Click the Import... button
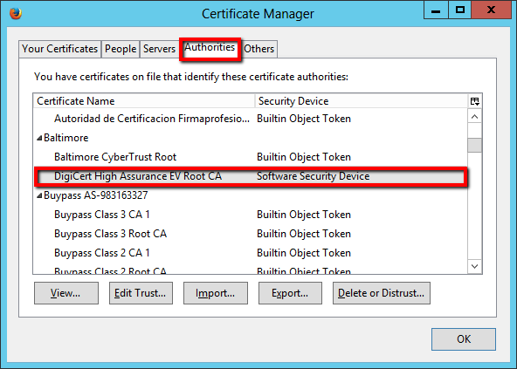Image resolution: width=517 pixels, height=369 pixels. click(216, 293)
